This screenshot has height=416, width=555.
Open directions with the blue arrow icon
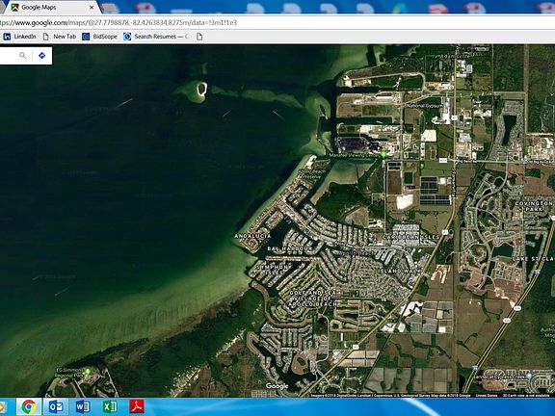coord(41,56)
